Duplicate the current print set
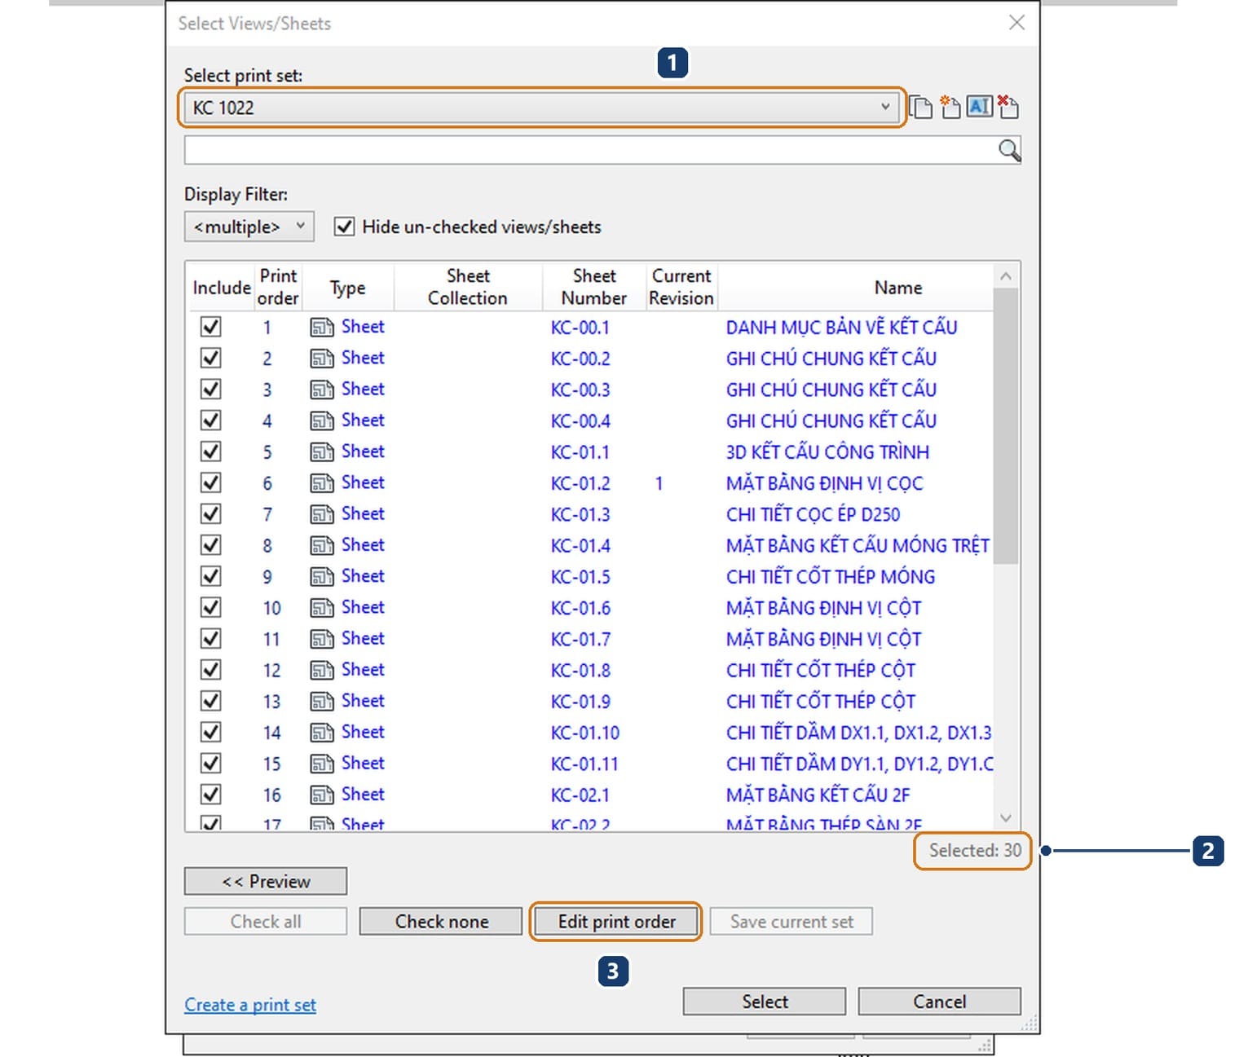Viewport: 1239px width, 1057px height. point(921,107)
